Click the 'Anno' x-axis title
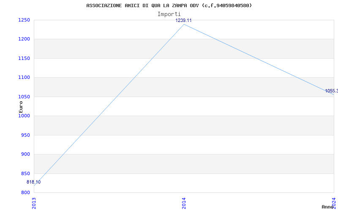The height and width of the screenshot is (211, 338). click(x=327, y=207)
